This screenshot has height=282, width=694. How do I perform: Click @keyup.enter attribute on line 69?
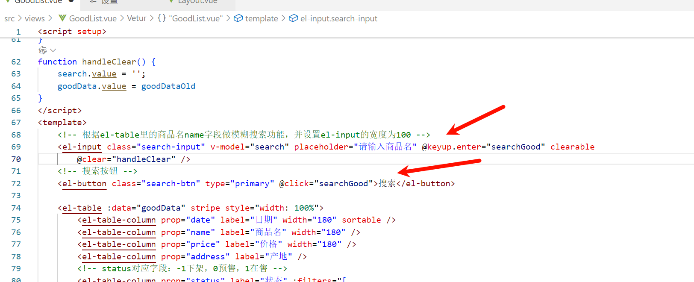click(x=484, y=147)
